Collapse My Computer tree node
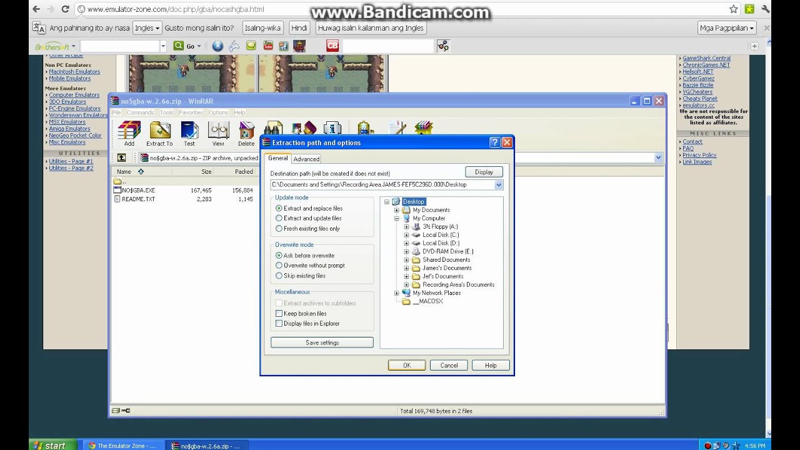 tap(396, 218)
